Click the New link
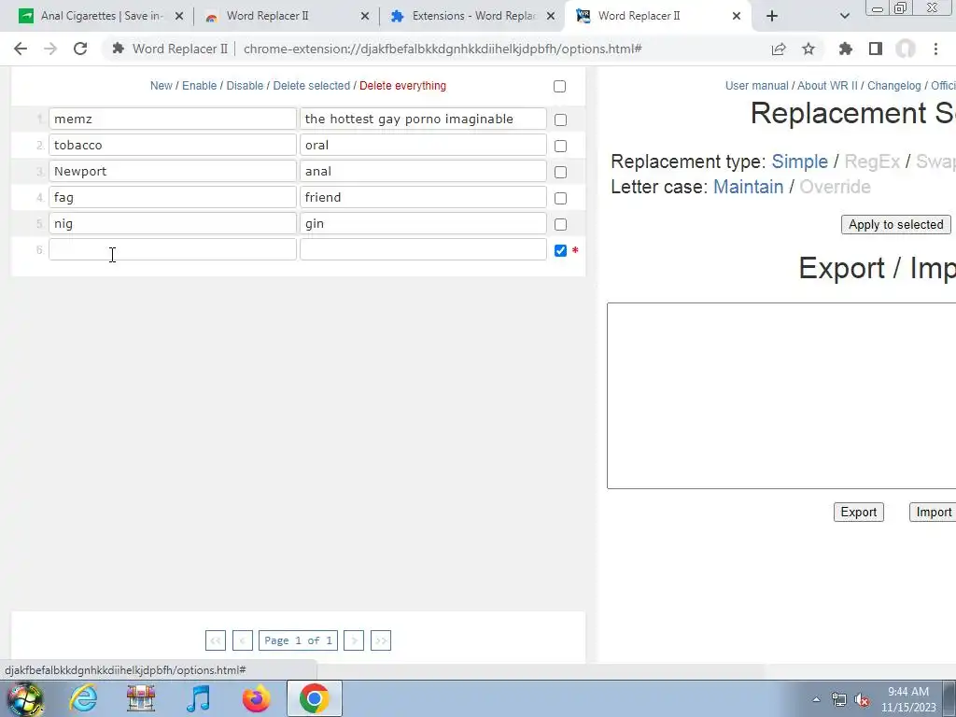This screenshot has height=717, width=956. tap(161, 86)
